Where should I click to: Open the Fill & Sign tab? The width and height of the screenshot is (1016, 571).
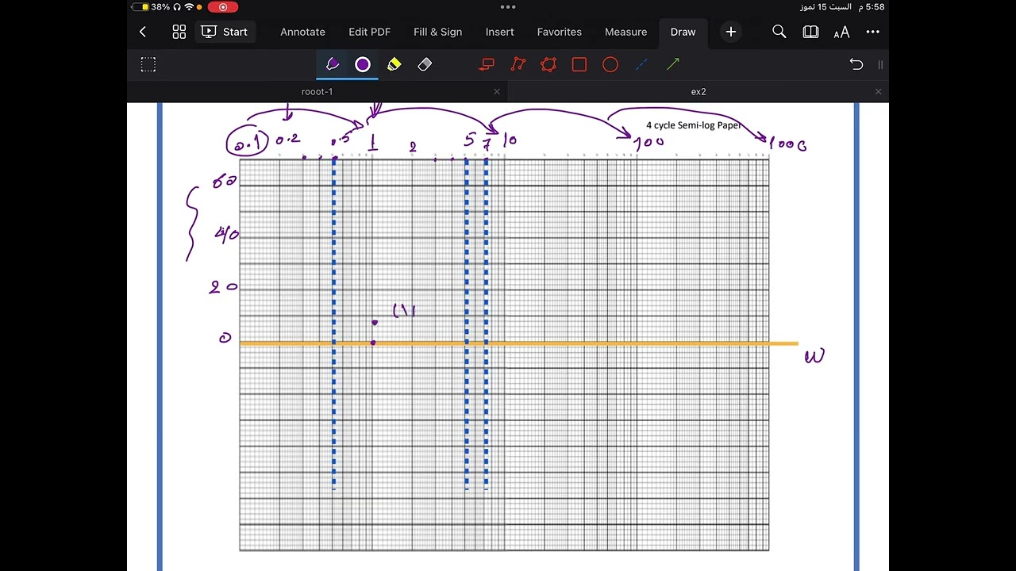click(437, 32)
